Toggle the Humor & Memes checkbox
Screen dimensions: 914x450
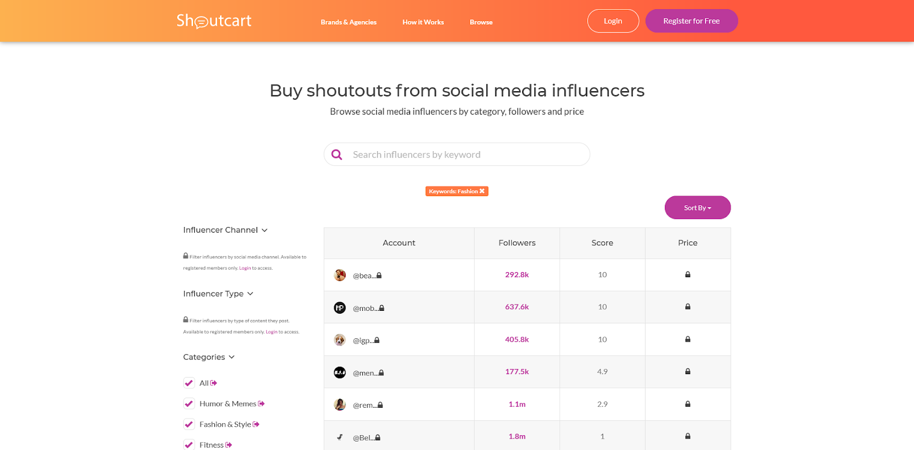189,404
